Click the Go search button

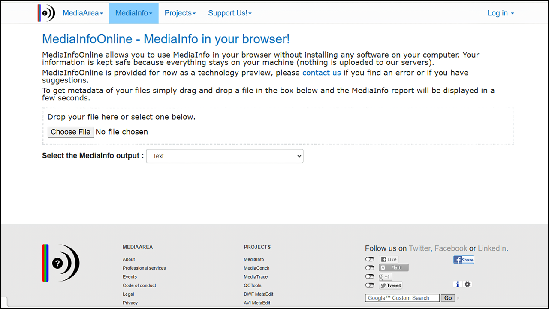[448, 298]
